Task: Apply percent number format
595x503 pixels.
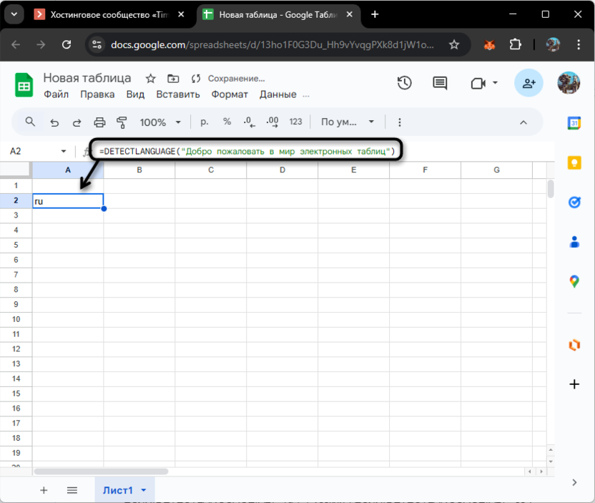Action: tap(227, 122)
